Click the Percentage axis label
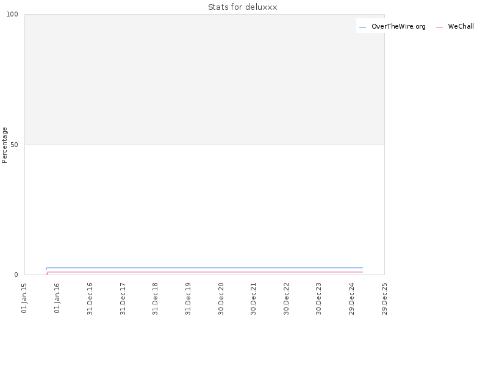 coord(4,145)
